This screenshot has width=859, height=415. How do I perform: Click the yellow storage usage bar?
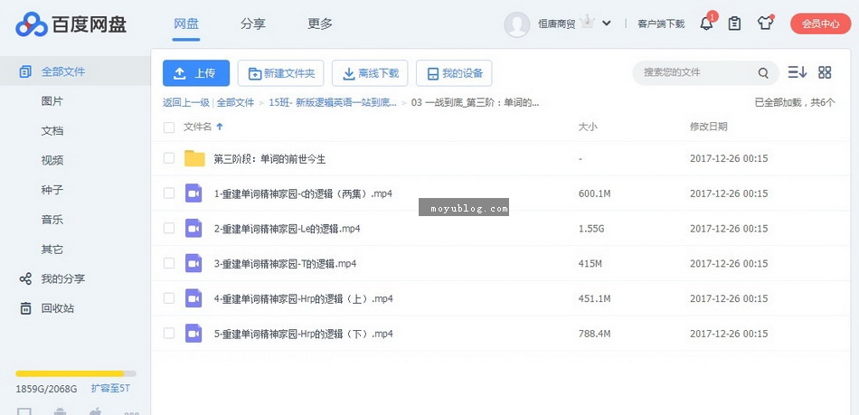76,374
